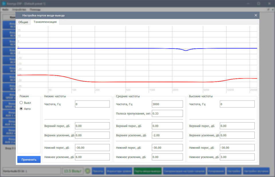The image size is (275, 177).
Task: Click the Пресеты button in main window
Action: pos(98,171)
